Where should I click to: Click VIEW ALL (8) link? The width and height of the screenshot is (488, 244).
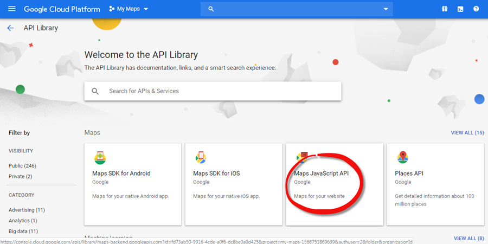469,238
